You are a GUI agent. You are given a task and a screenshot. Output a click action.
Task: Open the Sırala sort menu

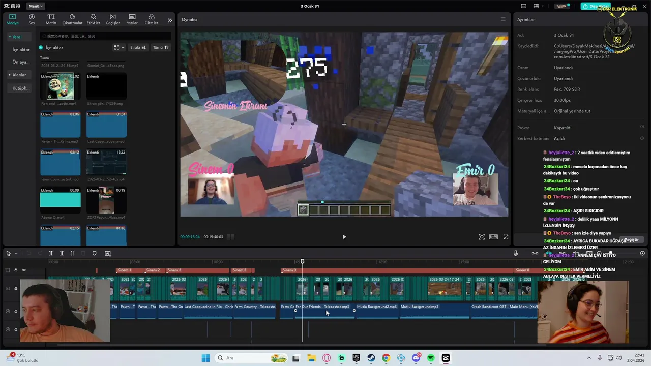pyautogui.click(x=138, y=47)
